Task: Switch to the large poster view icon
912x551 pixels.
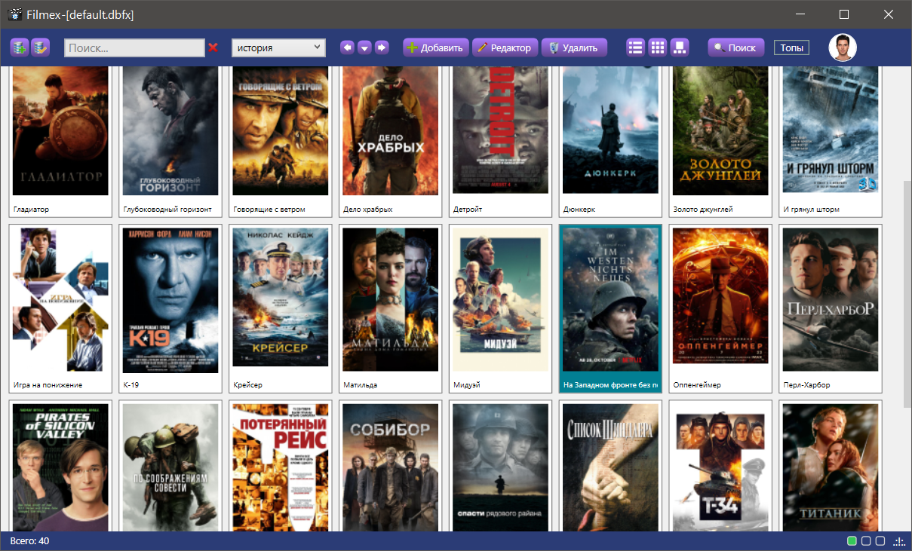Action: tap(680, 47)
